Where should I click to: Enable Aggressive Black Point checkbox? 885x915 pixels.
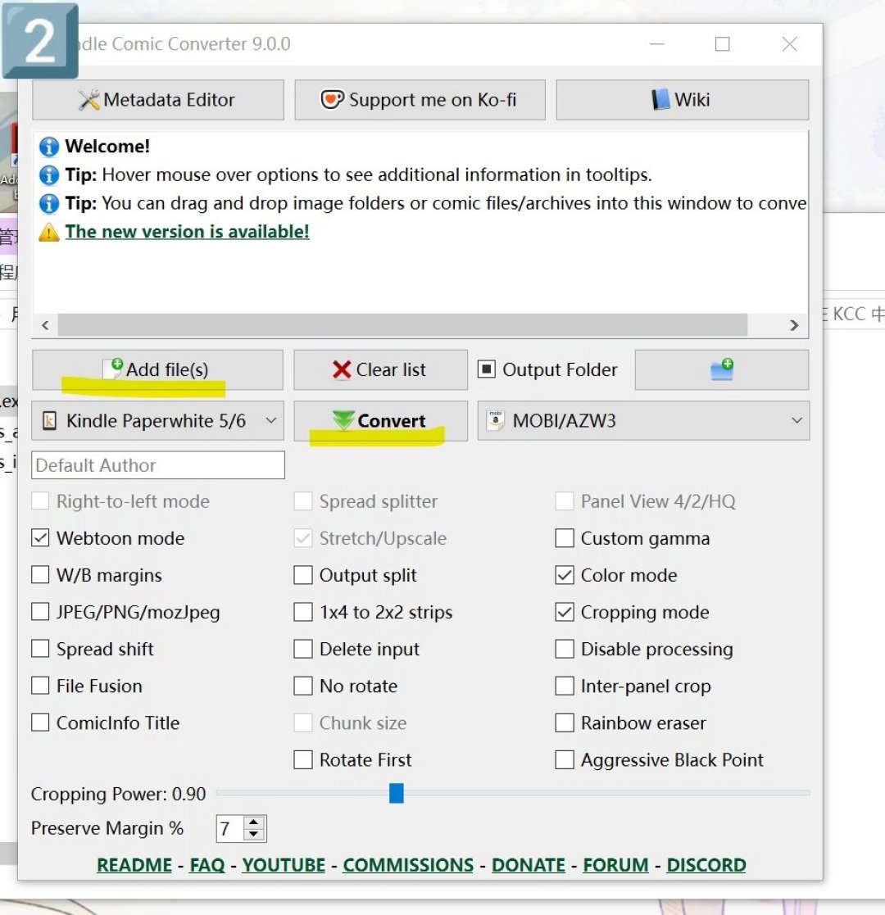pyautogui.click(x=565, y=760)
